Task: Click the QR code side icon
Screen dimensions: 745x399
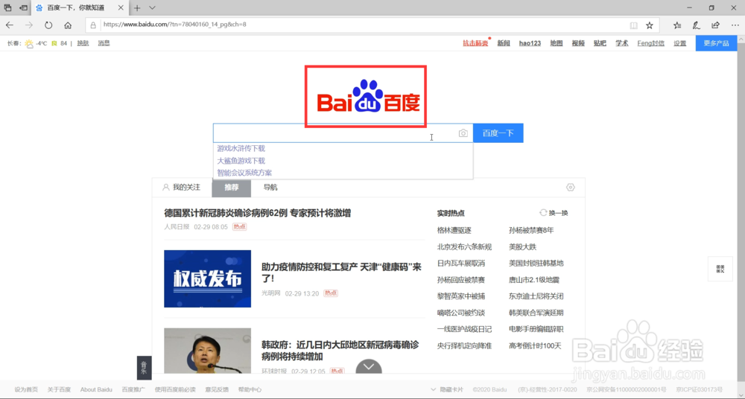Action: 720,269
